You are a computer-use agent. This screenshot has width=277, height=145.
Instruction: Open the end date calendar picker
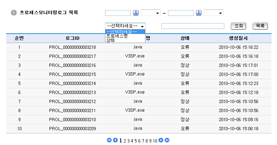199,13
